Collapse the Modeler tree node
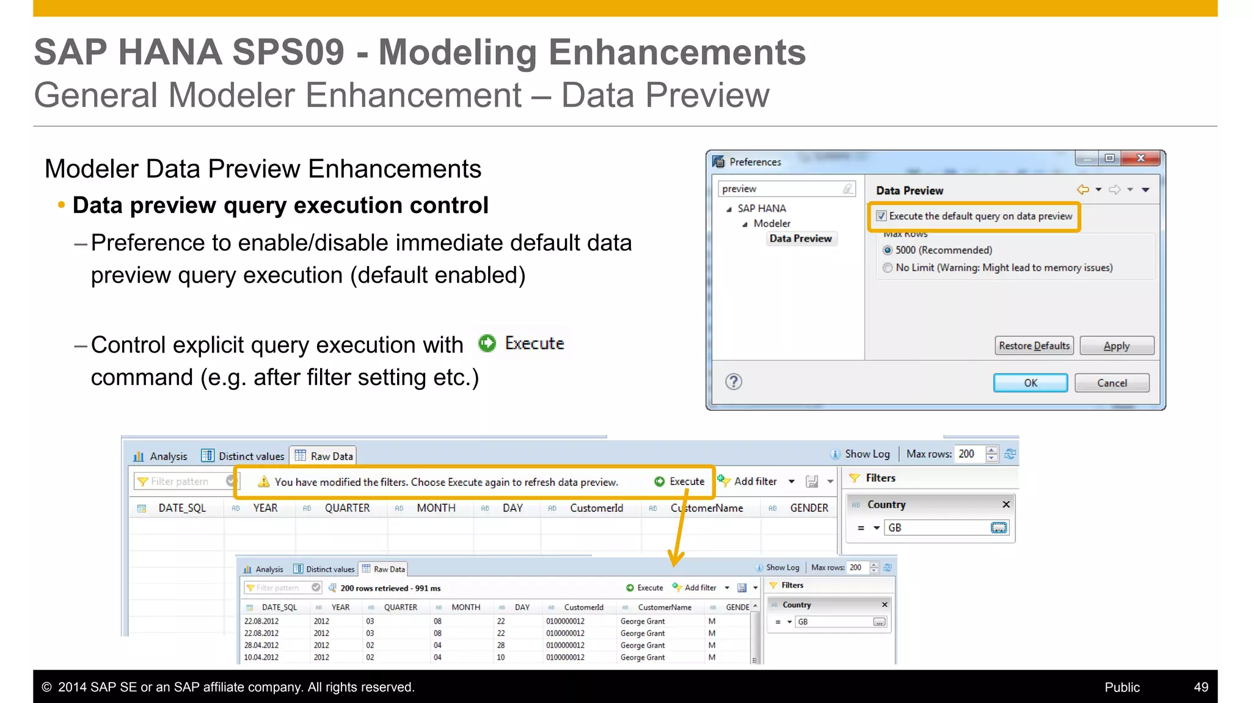 [745, 225]
